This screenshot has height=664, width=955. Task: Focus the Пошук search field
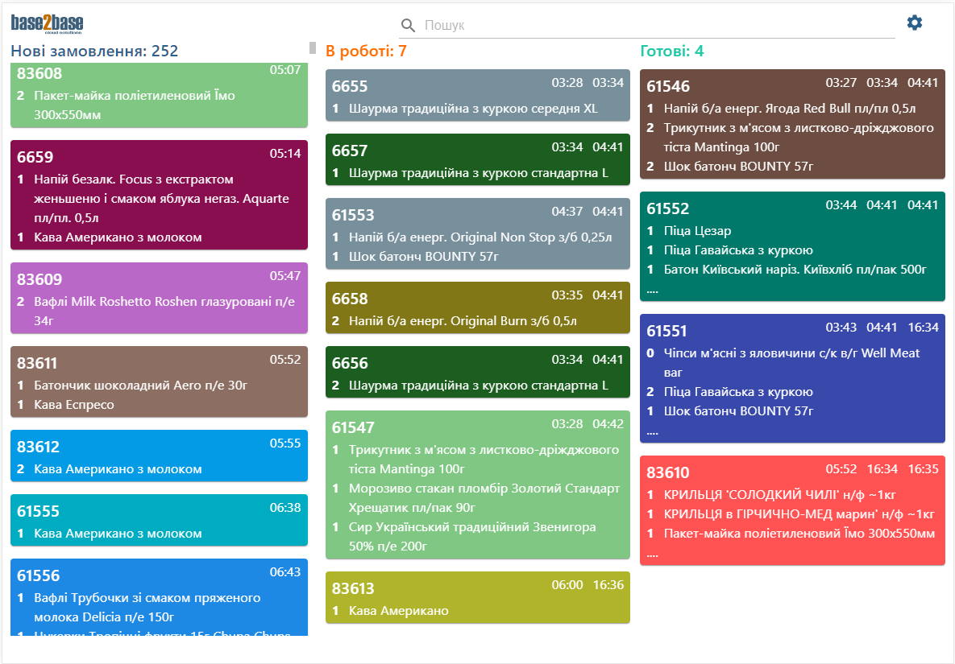click(647, 26)
